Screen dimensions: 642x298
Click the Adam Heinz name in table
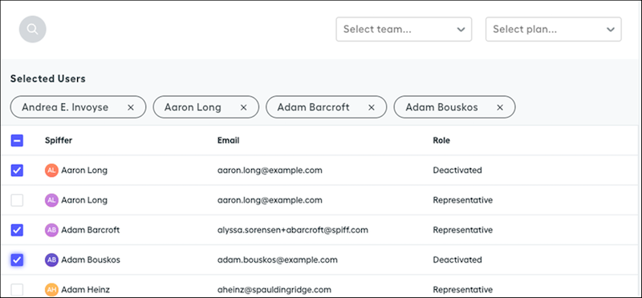(x=86, y=290)
